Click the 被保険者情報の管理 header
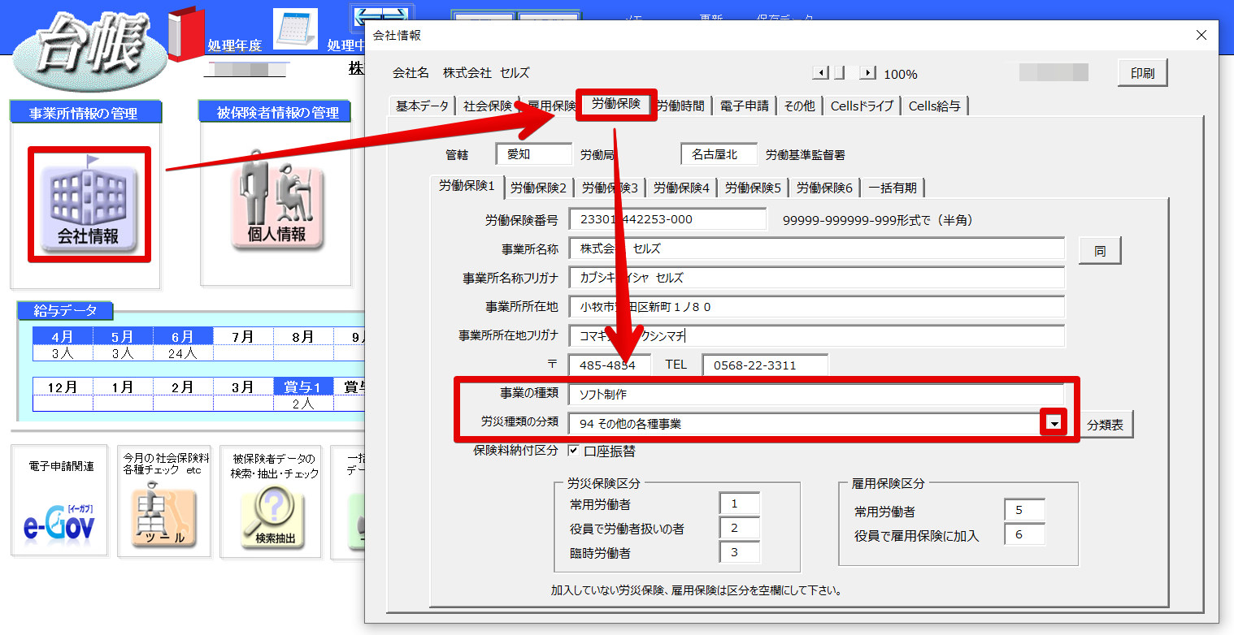This screenshot has height=635, width=1234. click(x=275, y=113)
